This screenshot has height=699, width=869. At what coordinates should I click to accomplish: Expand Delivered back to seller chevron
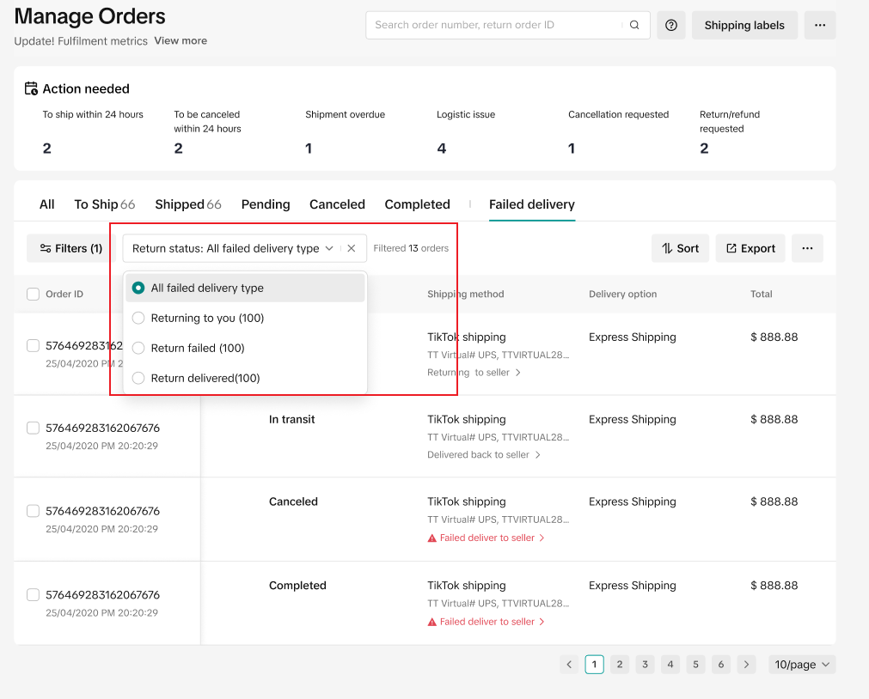click(538, 454)
